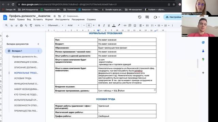Open version history clock icon
218x122 pixels.
coord(140,17)
